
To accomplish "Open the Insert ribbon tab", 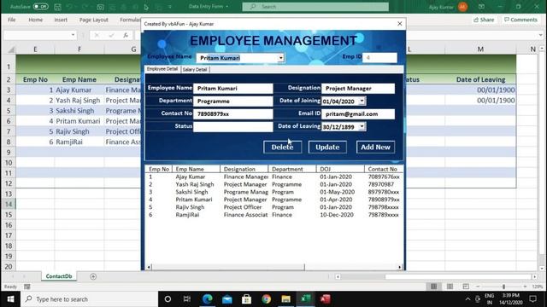I will 61,20.
